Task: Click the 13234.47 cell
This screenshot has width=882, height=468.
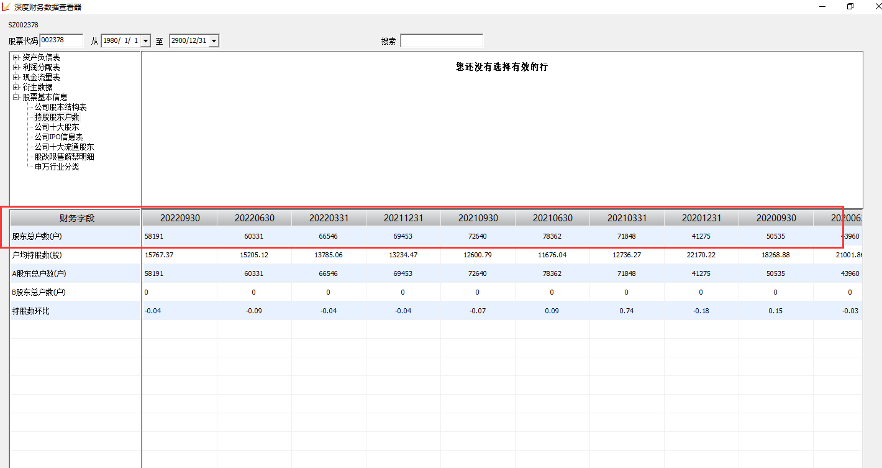Action: (x=403, y=255)
